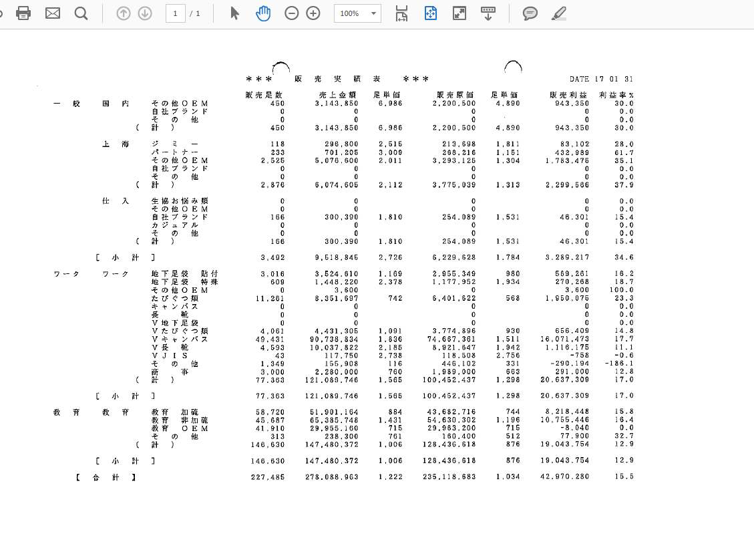Select the Highlight text pen tool
Viewport: 754px width, 542px height.
(559, 13)
